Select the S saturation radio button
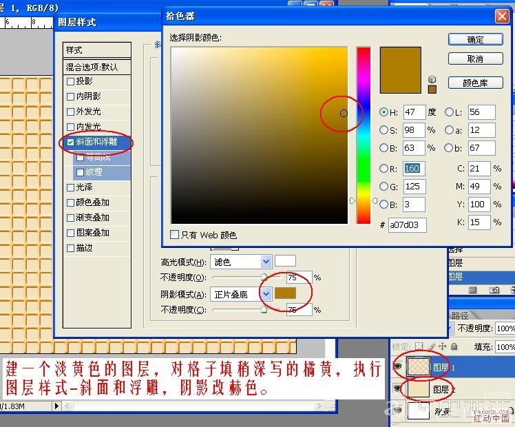 (x=383, y=129)
